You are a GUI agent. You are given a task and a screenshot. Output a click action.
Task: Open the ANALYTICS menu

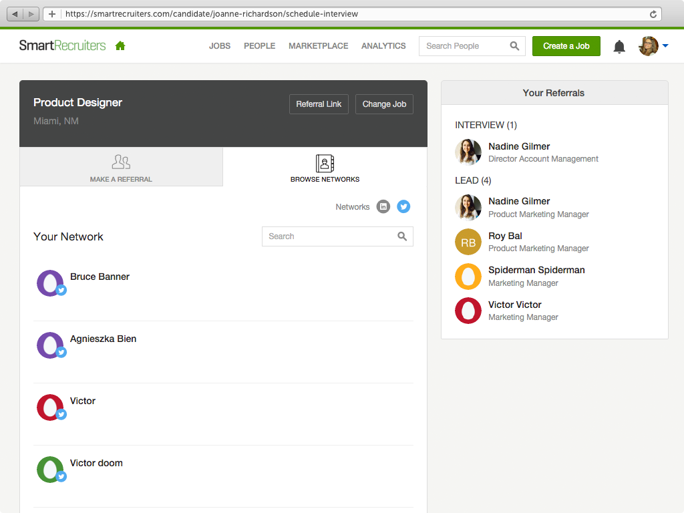click(383, 46)
